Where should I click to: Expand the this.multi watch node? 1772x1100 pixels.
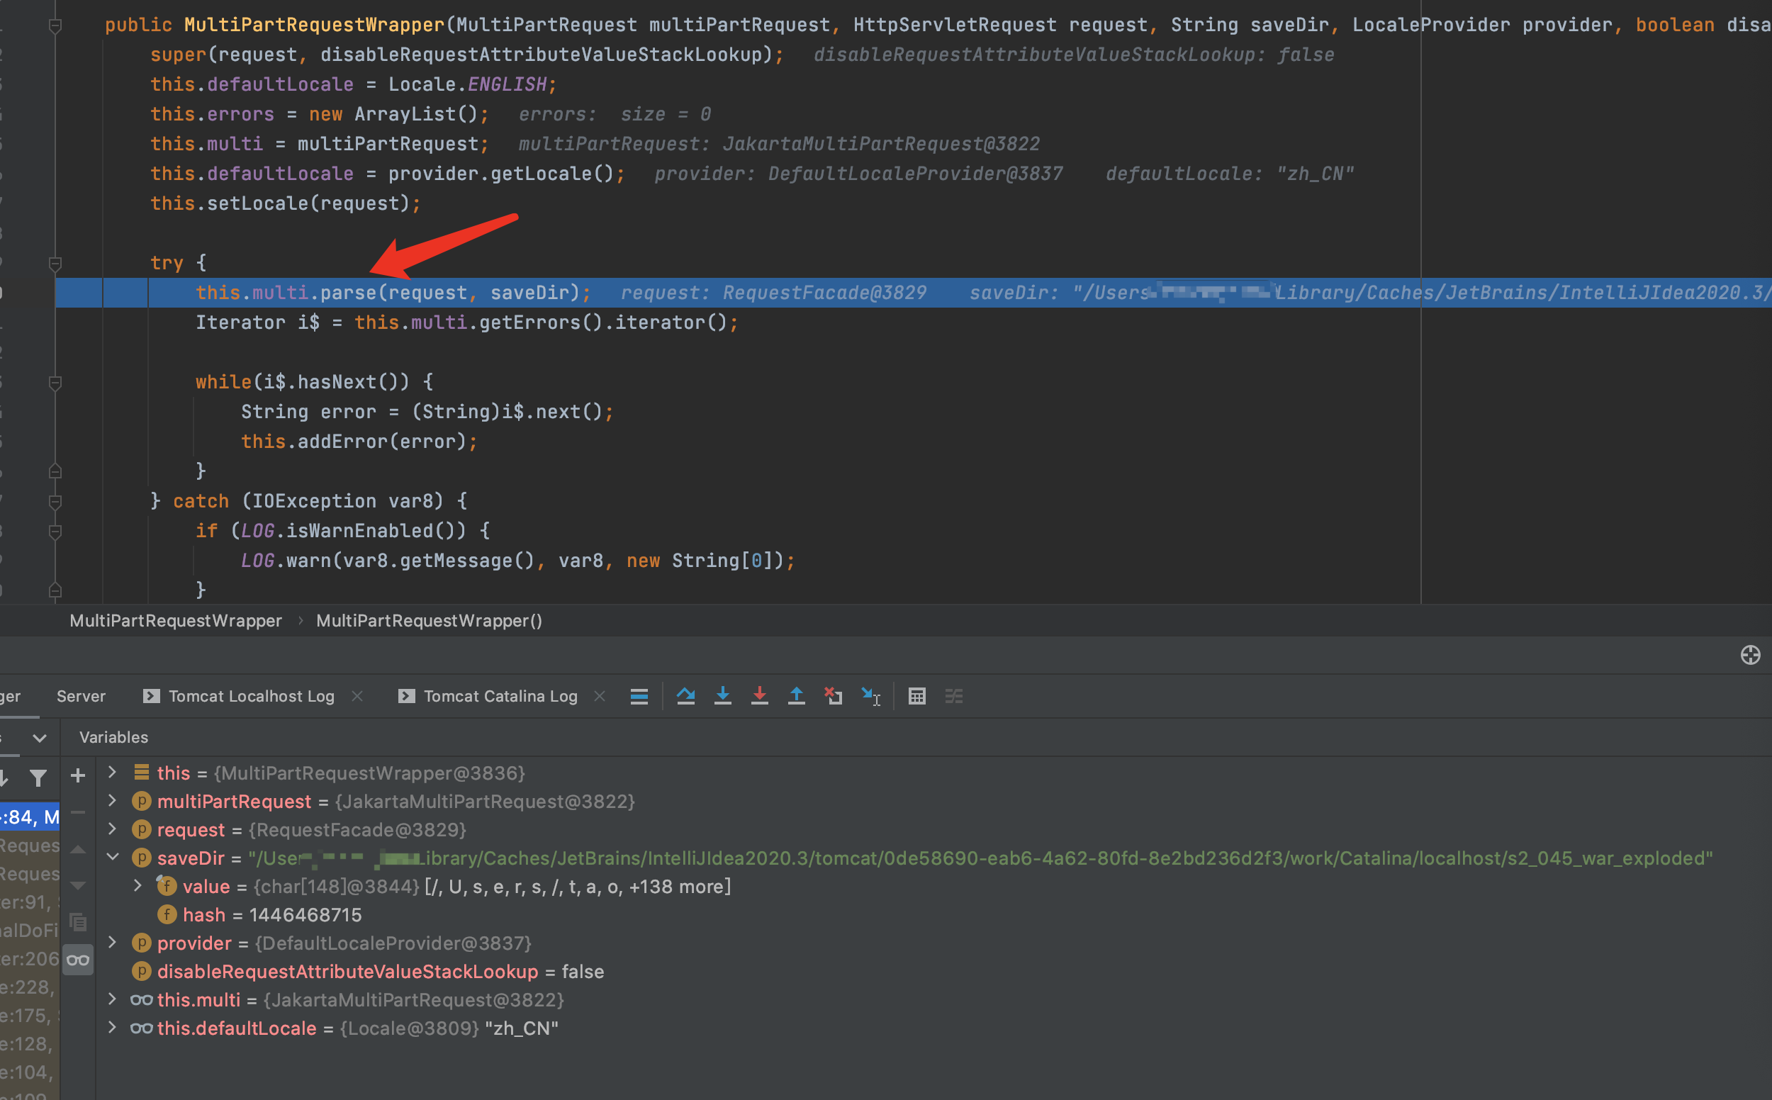(112, 999)
